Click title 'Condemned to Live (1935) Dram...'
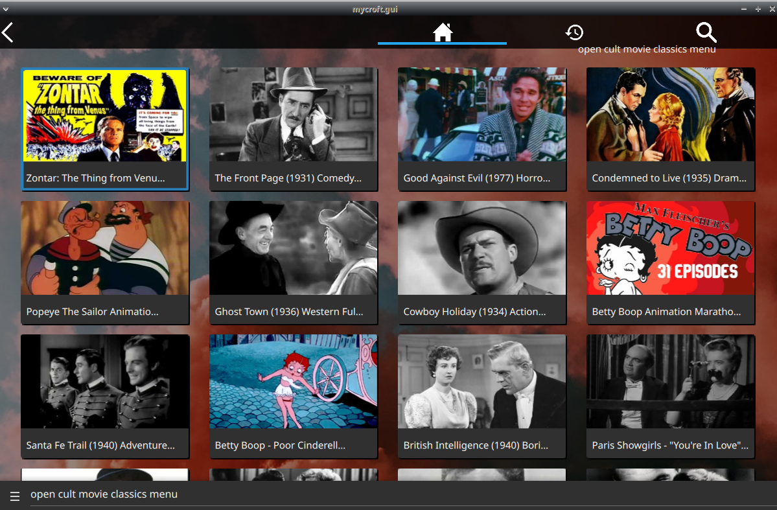This screenshot has height=510, width=777. pos(669,178)
